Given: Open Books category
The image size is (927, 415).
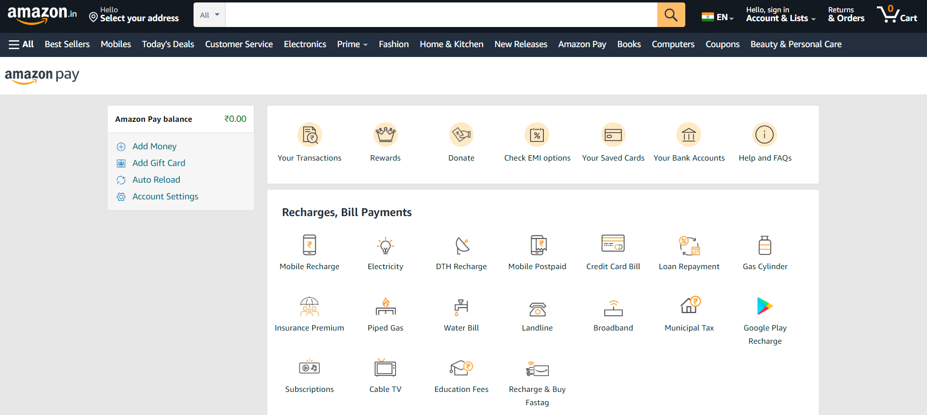Looking at the screenshot, I should pos(629,44).
